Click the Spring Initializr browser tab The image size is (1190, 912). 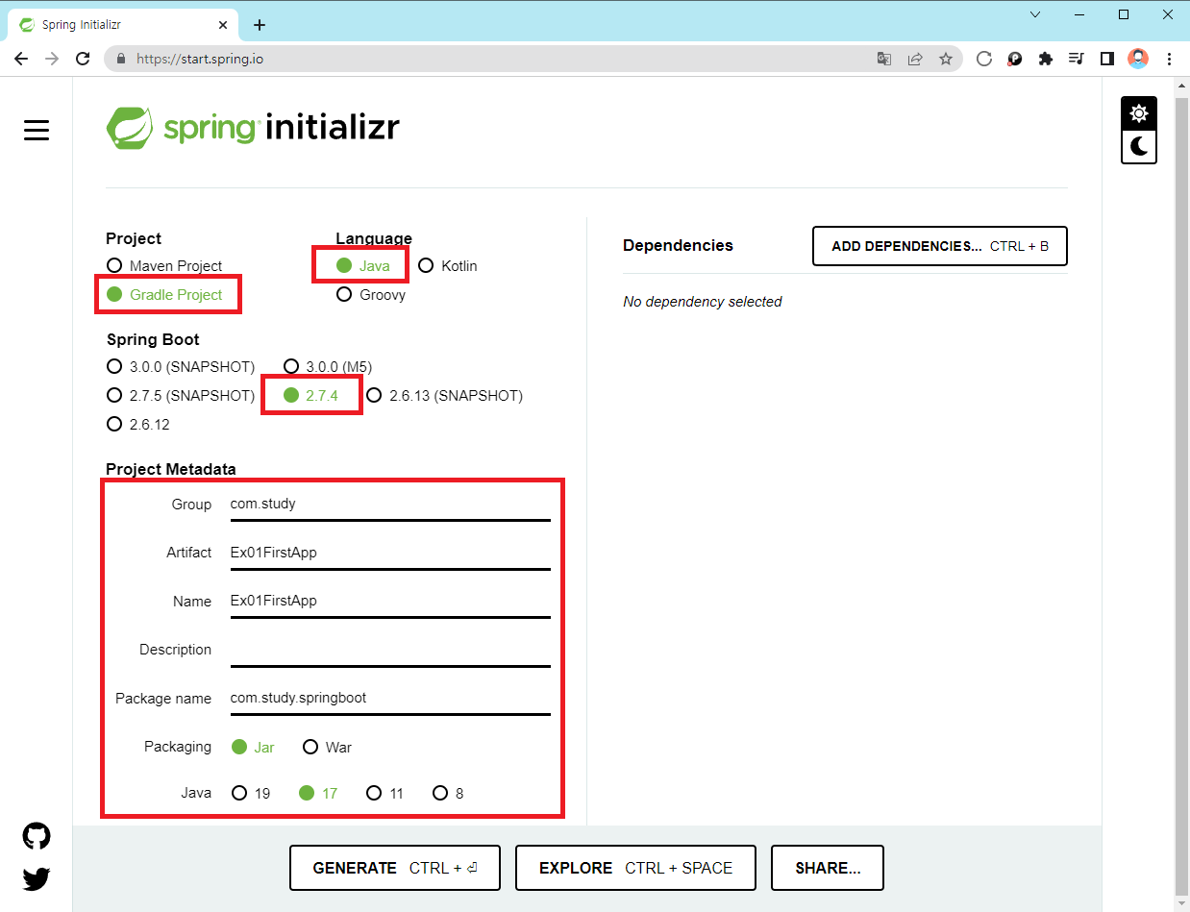[x=125, y=25]
